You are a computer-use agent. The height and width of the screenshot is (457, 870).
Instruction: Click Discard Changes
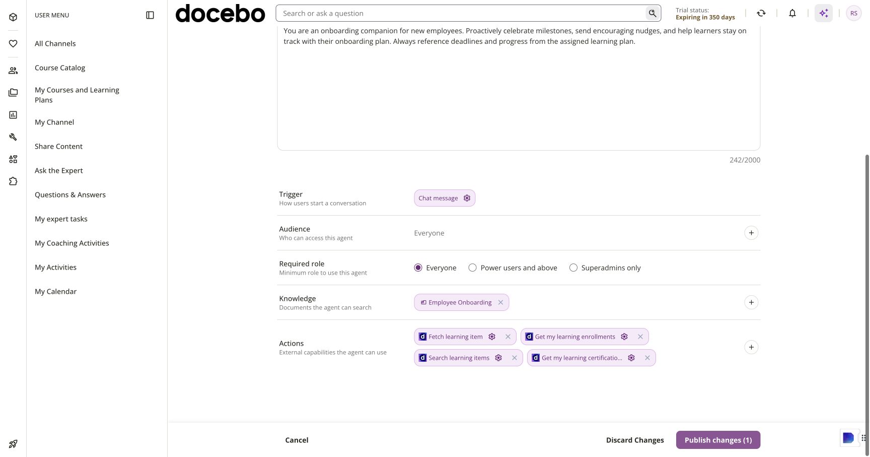click(635, 440)
